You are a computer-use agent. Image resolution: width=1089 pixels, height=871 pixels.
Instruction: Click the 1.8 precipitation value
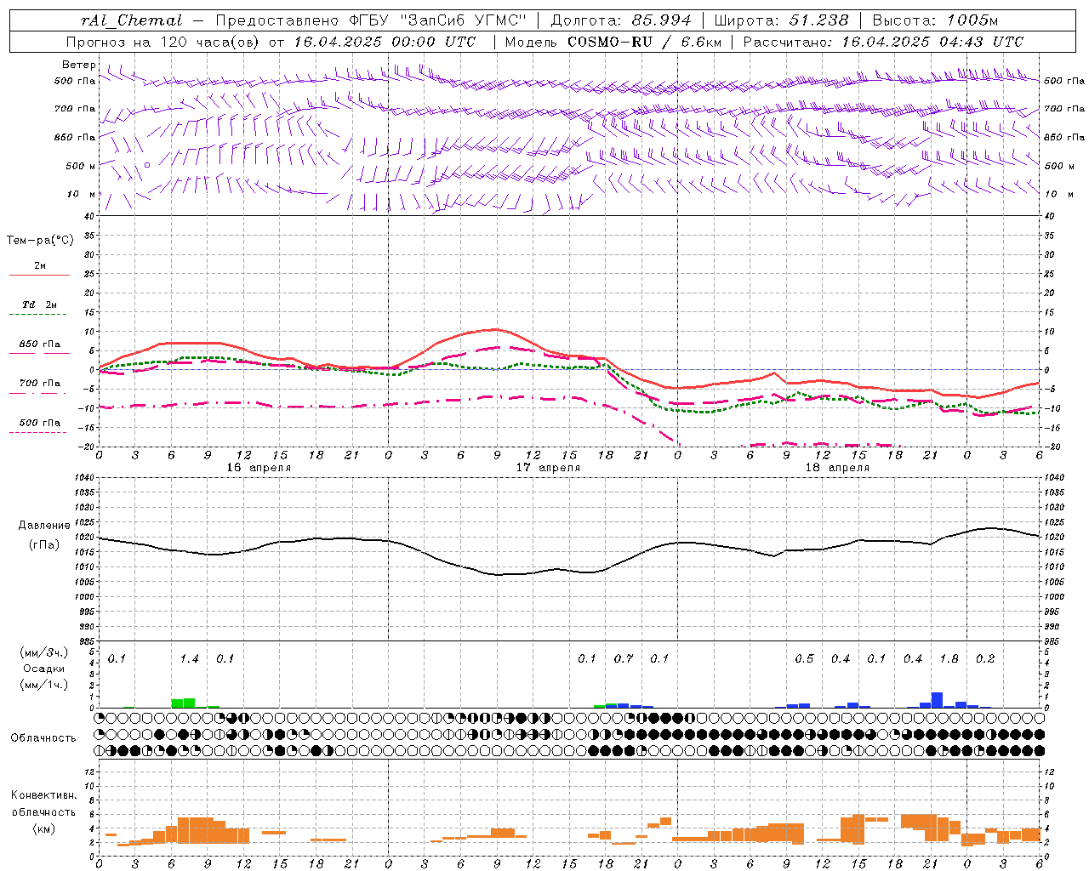pyautogui.click(x=949, y=659)
